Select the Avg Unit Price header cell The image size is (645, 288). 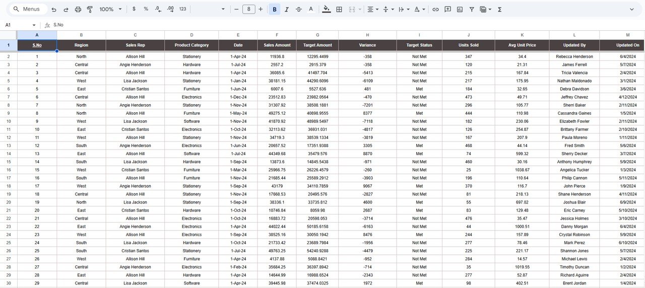tap(522, 45)
